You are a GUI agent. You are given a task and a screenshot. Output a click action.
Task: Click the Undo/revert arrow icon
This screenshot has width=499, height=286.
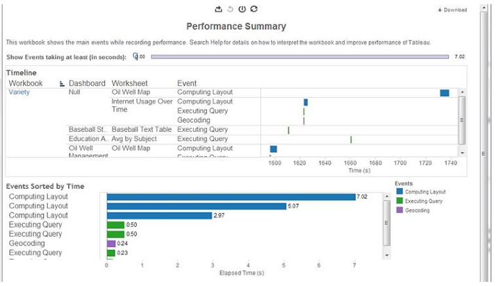231,9
